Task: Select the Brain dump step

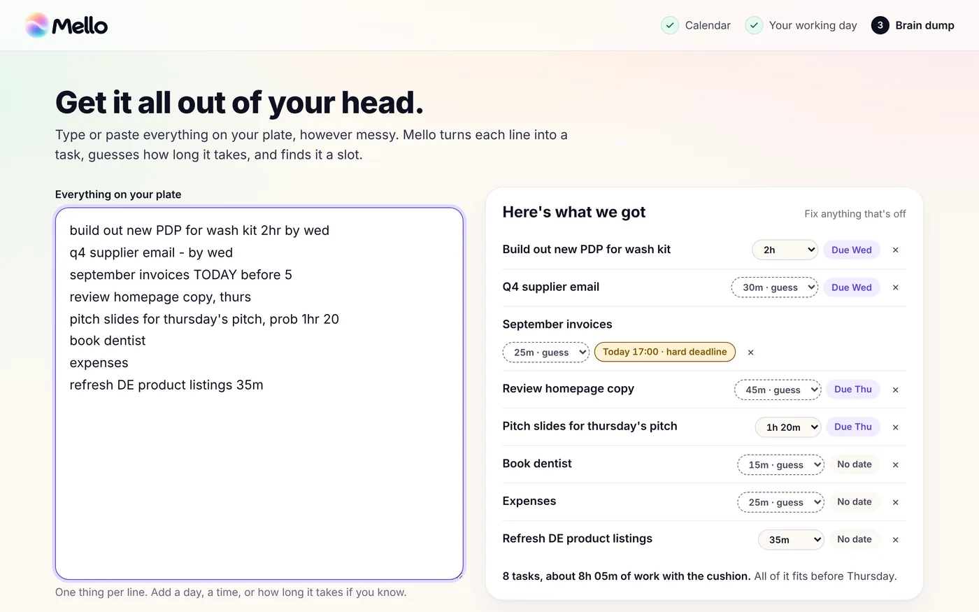Action: [x=913, y=25]
